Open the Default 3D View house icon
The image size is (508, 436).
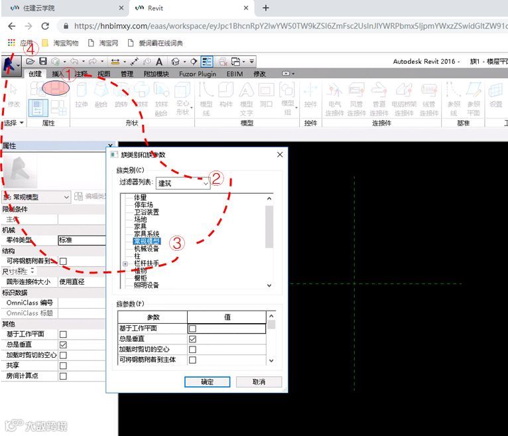click(x=175, y=61)
